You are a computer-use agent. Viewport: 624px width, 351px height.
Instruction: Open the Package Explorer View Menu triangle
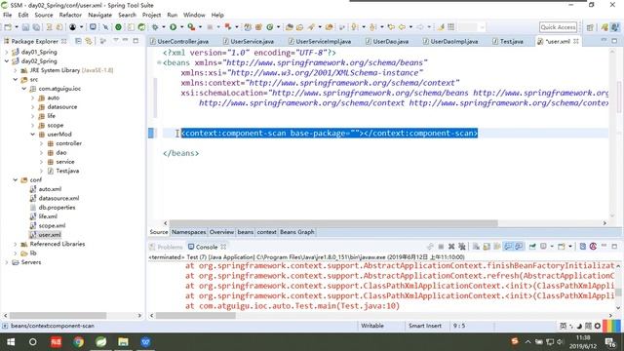tap(116, 41)
